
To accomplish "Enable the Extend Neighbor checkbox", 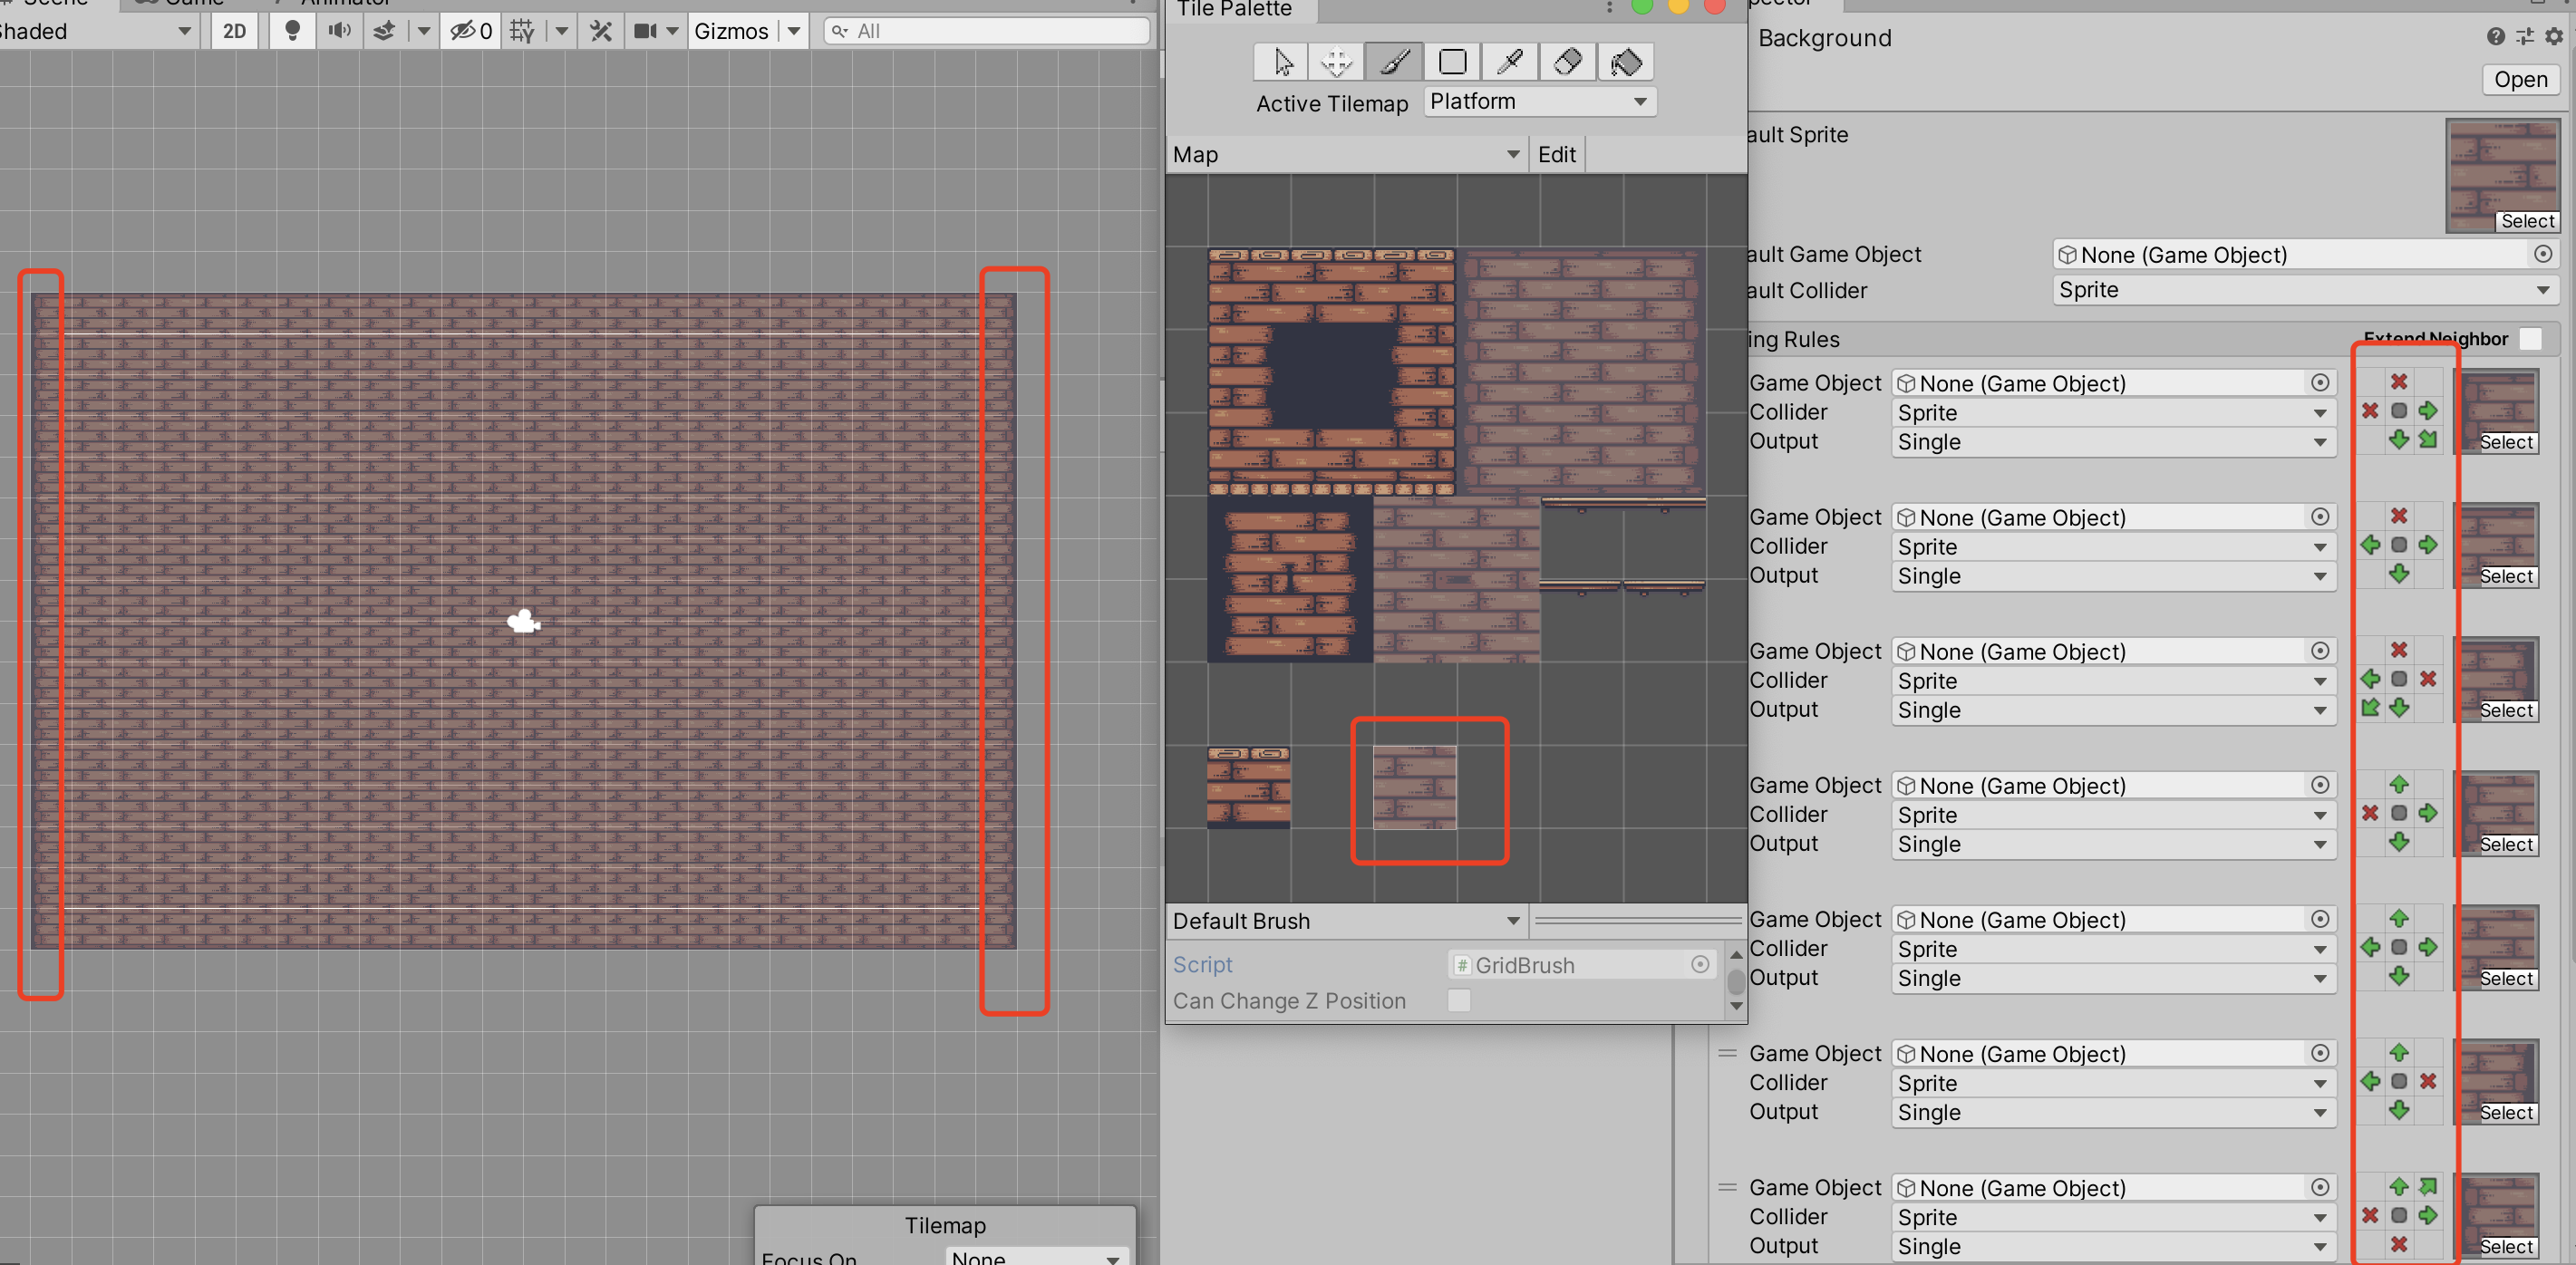I will [x=2530, y=339].
